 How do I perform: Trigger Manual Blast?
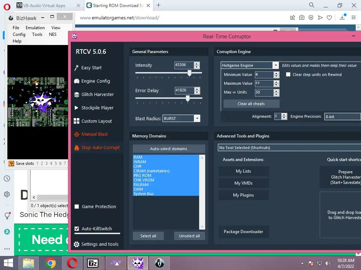coord(91,134)
